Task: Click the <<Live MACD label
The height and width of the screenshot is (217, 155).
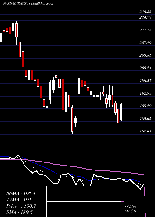Action: pos(131,209)
